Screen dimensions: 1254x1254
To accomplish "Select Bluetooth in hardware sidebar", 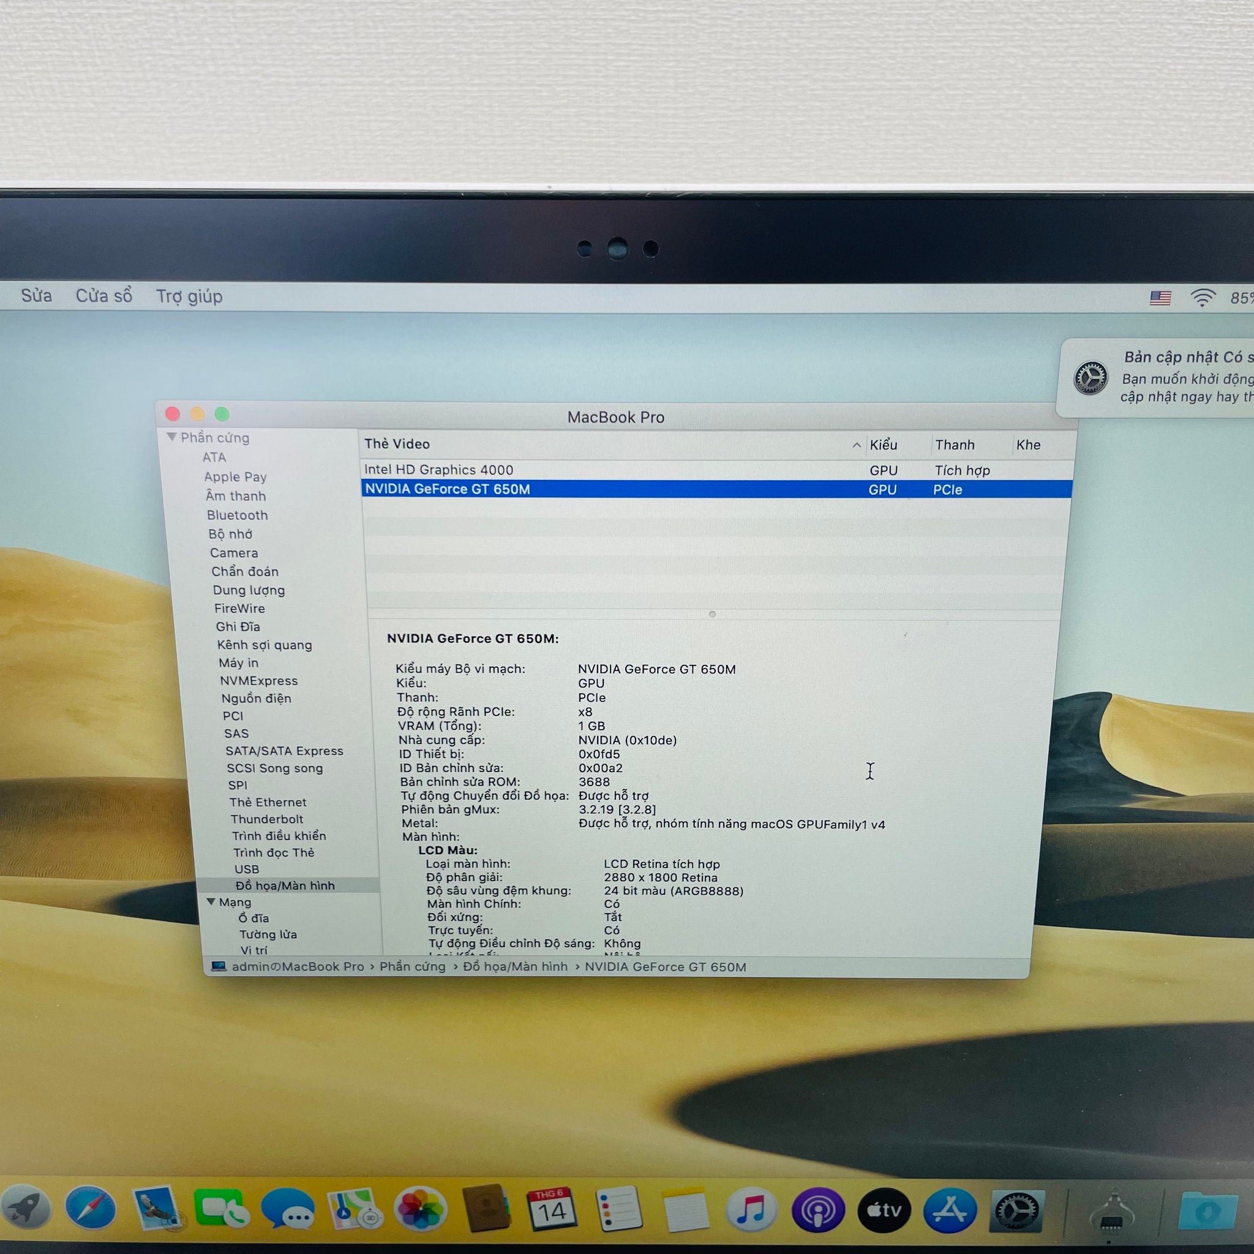I will click(x=237, y=515).
